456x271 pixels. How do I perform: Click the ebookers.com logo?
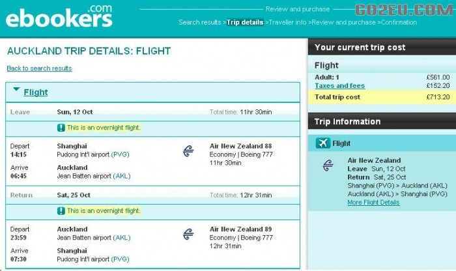coord(59,16)
